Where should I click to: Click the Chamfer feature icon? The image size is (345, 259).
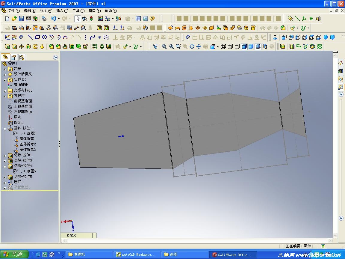pyautogui.click(x=58, y=46)
